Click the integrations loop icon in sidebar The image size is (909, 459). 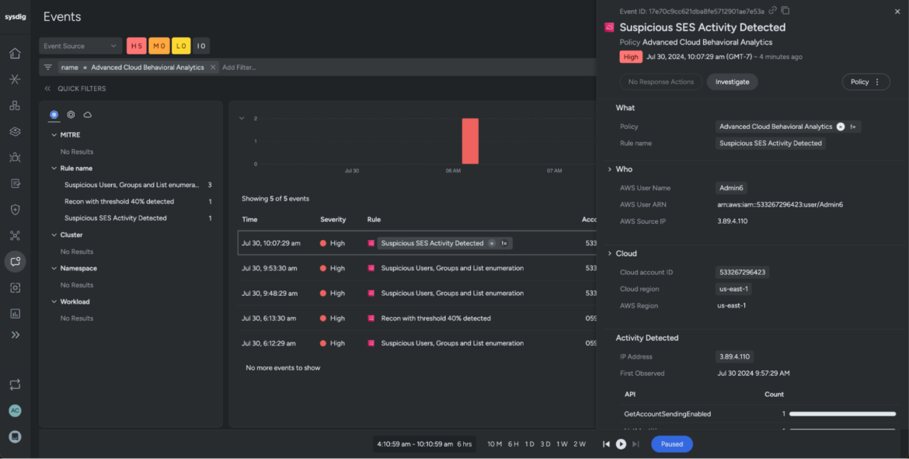(x=15, y=384)
